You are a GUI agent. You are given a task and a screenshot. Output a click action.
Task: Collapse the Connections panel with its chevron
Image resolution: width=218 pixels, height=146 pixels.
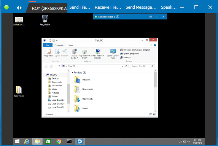pos(157,17)
